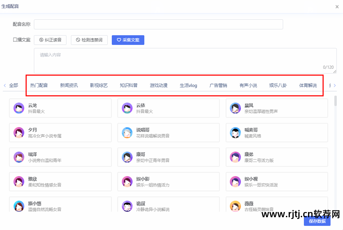Click the 诡叔 horror narrator avatar icon

point(127,206)
